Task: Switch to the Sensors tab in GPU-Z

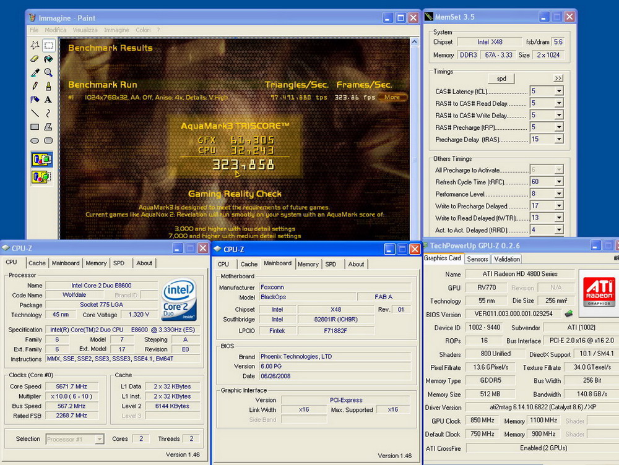Action: tap(477, 259)
